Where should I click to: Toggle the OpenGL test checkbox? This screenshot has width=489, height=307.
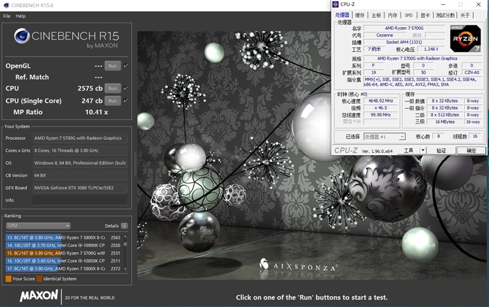(x=126, y=66)
